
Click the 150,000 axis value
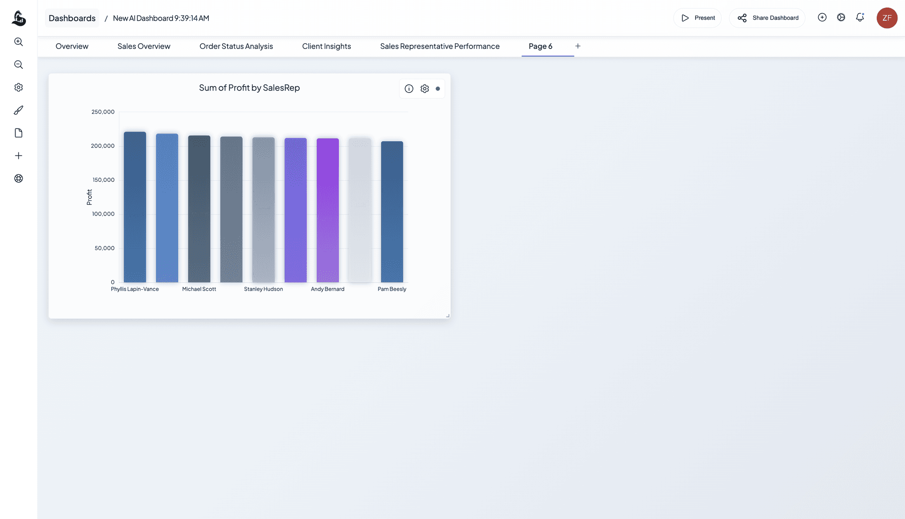coord(104,180)
